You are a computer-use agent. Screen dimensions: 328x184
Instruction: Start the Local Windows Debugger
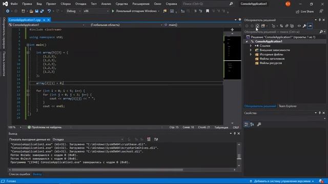pyautogui.click(x=134, y=11)
